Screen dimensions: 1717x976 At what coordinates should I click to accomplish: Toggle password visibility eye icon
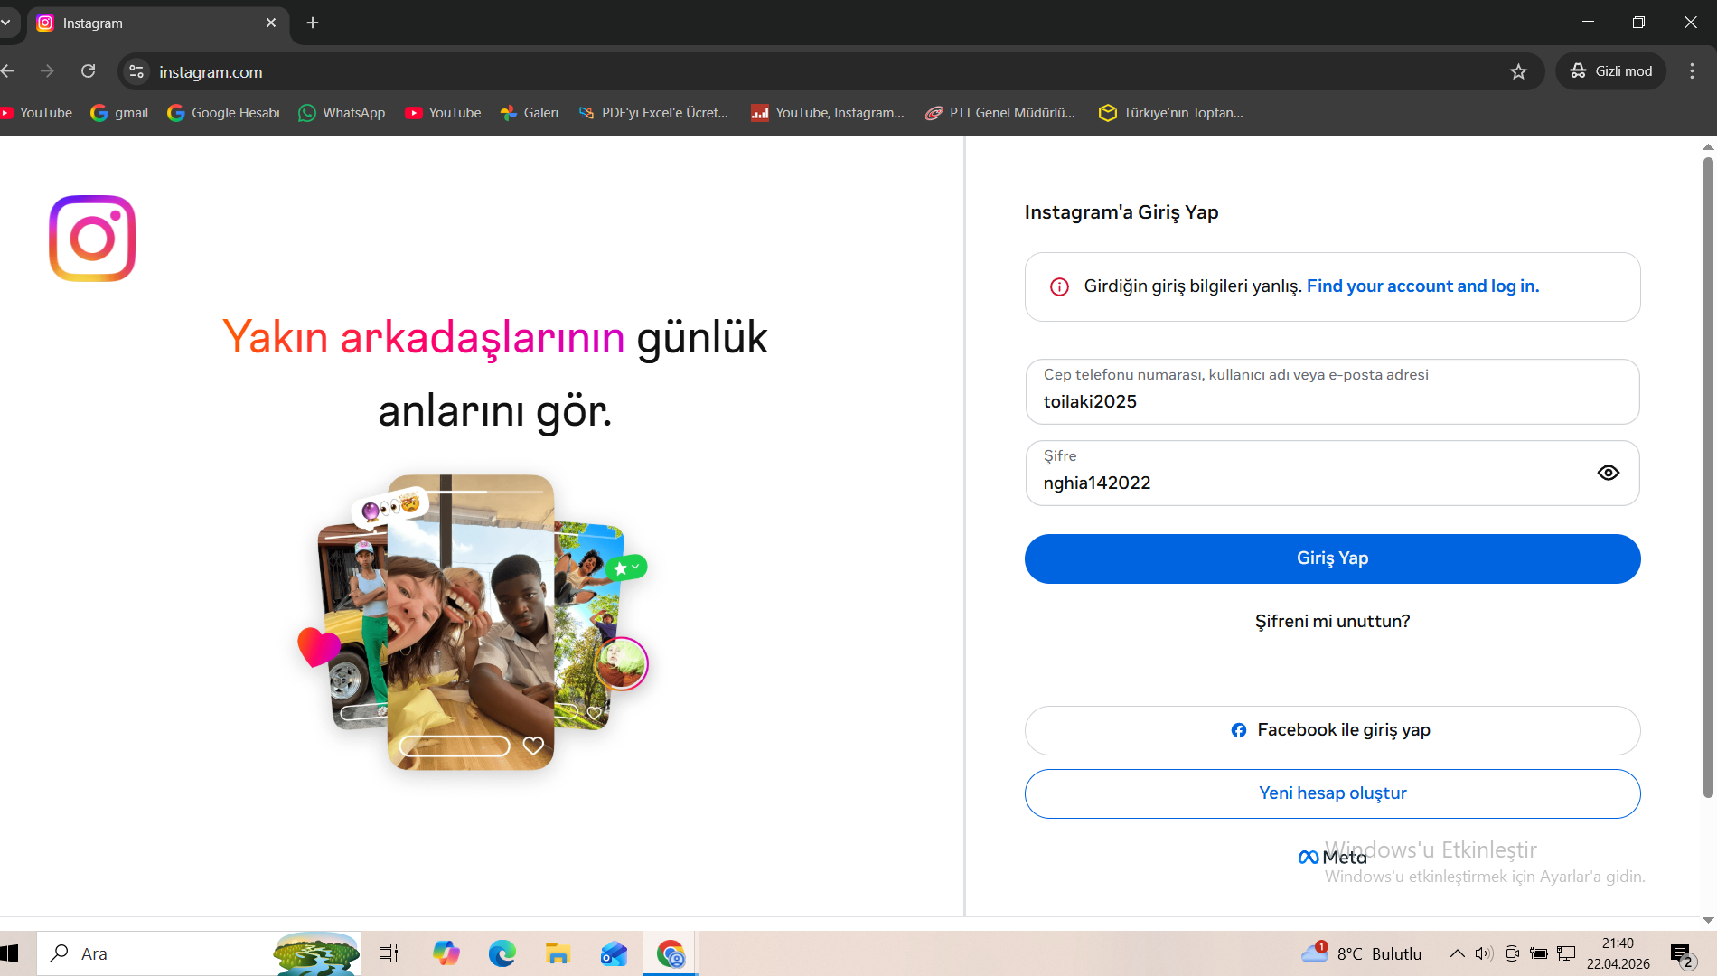click(x=1608, y=473)
